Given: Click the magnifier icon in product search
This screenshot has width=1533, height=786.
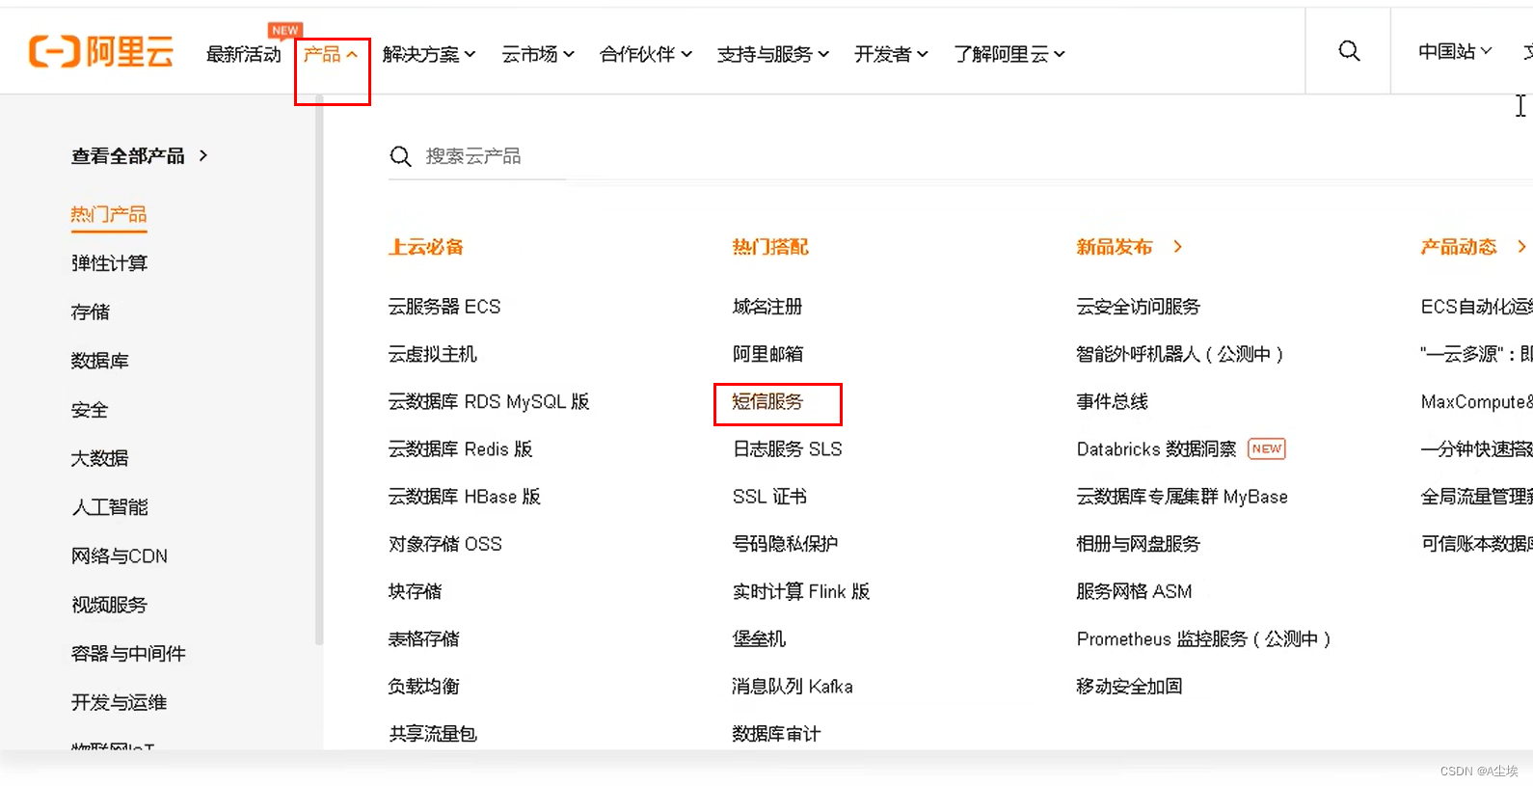Looking at the screenshot, I should [400, 156].
